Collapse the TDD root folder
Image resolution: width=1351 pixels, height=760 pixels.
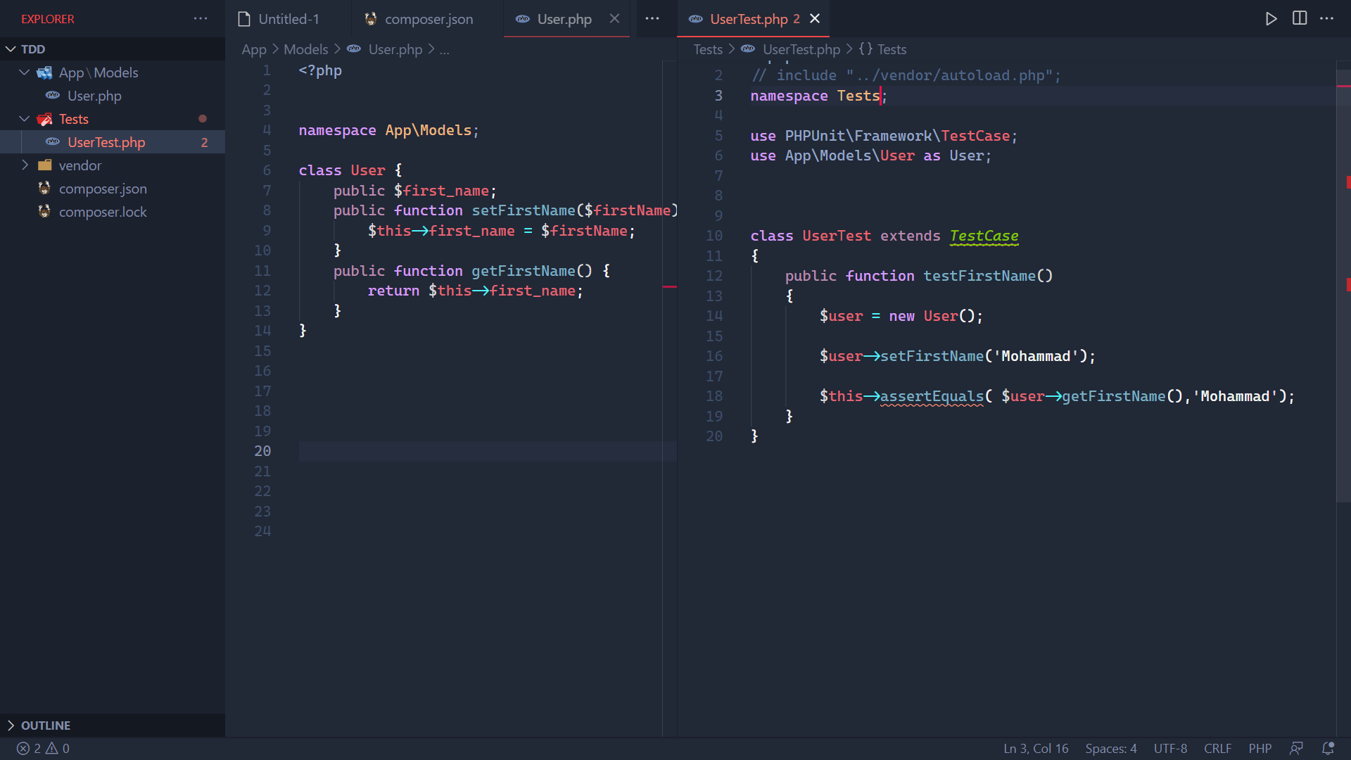pos(11,49)
